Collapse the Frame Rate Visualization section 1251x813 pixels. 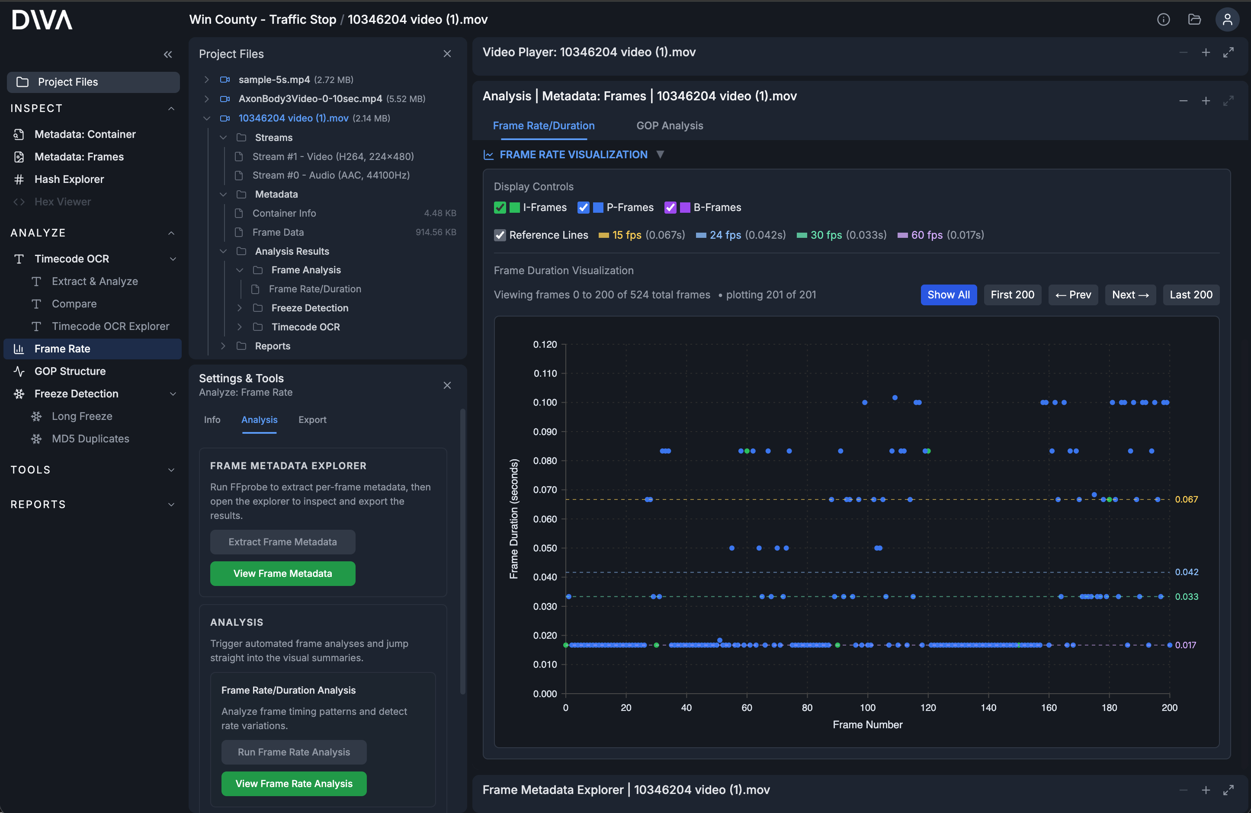pos(660,154)
